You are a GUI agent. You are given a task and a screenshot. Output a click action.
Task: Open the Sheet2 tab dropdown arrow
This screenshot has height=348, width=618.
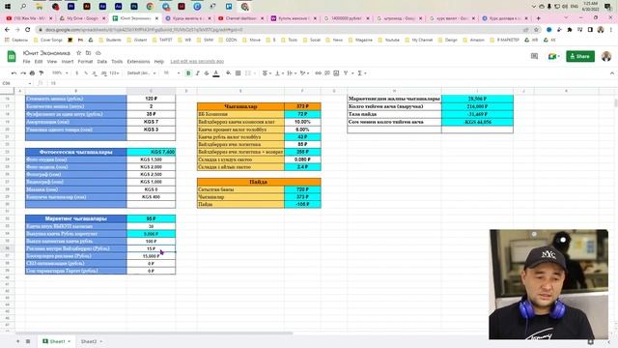[100, 341]
